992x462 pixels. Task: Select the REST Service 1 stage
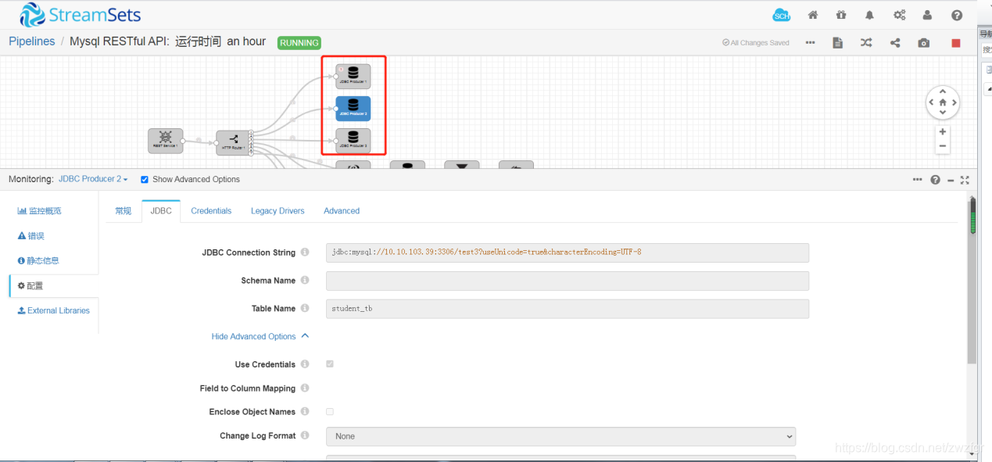(x=166, y=141)
